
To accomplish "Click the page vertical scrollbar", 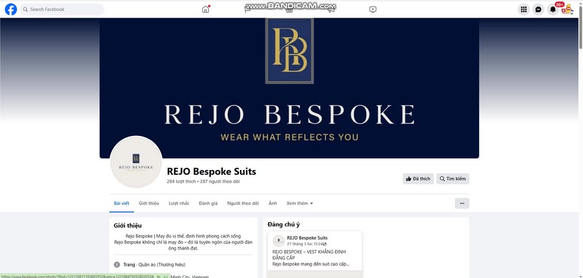I will (581, 139).
